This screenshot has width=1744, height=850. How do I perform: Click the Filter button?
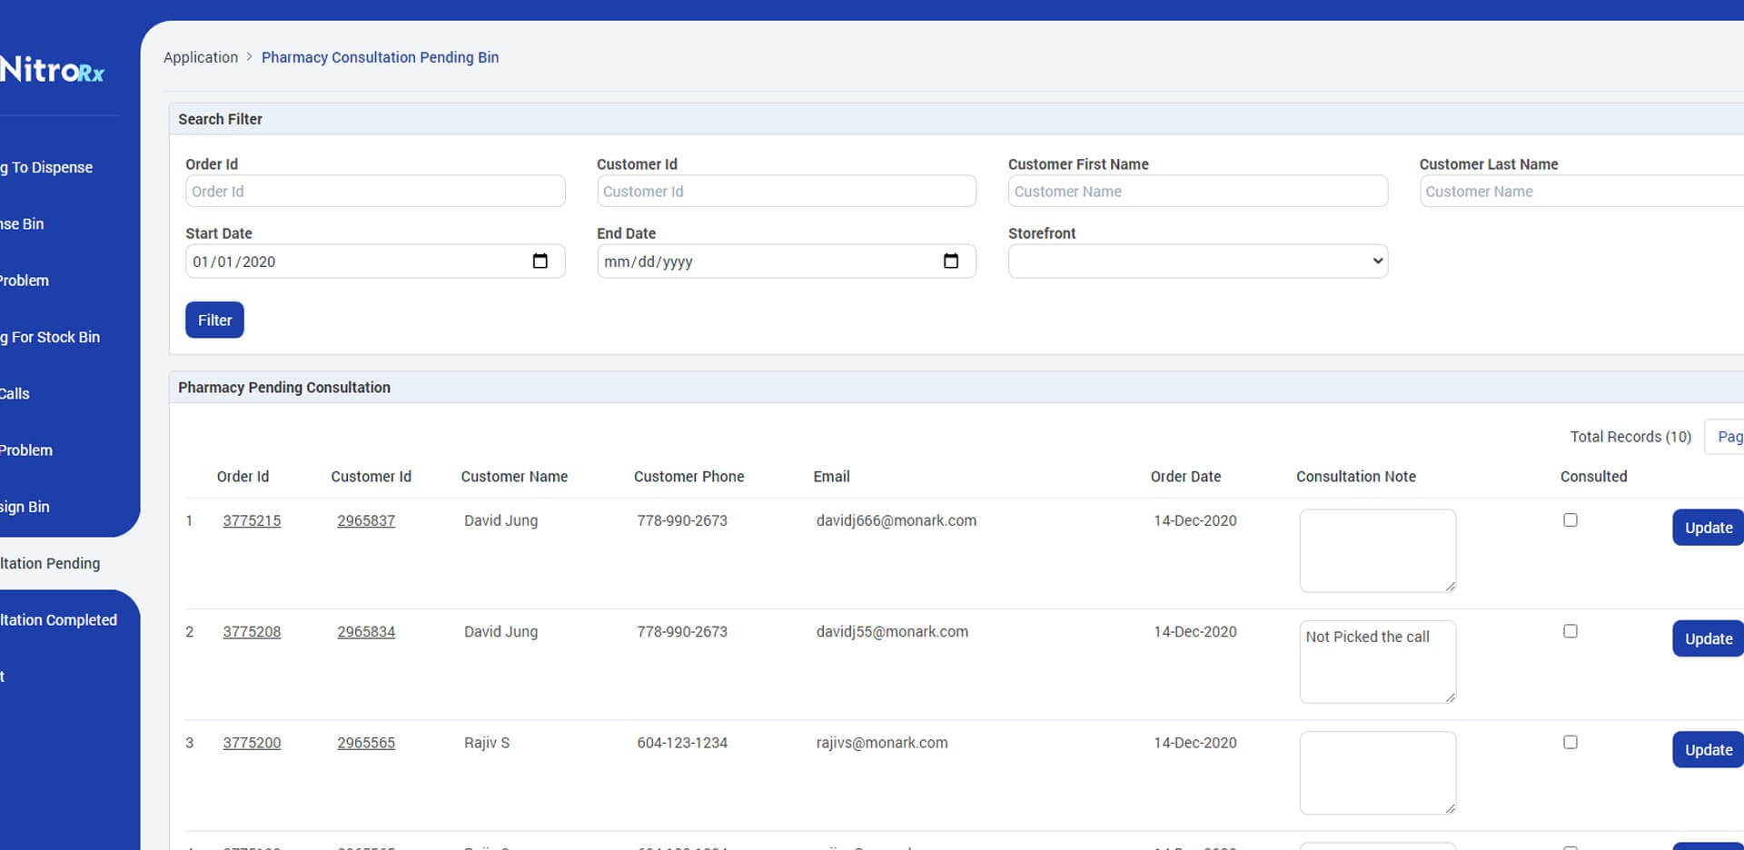click(214, 320)
